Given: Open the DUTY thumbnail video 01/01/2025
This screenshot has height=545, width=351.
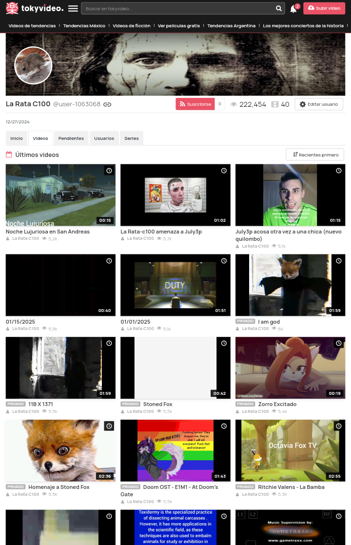Looking at the screenshot, I should (x=175, y=285).
